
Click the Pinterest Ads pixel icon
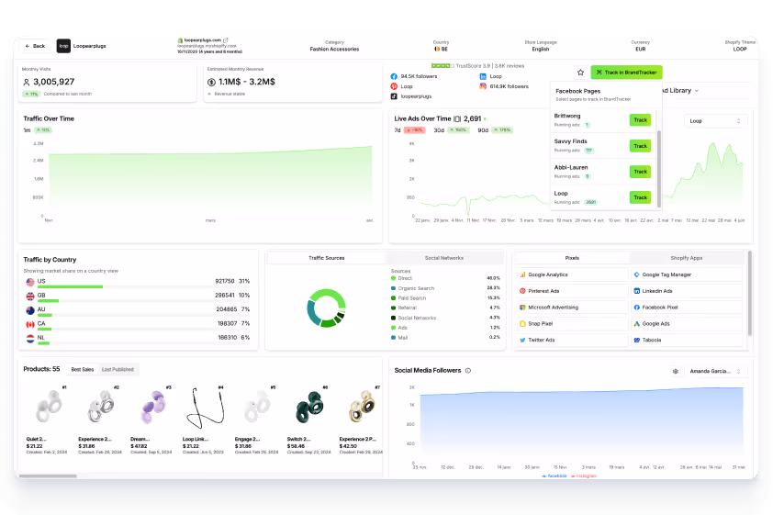click(522, 291)
